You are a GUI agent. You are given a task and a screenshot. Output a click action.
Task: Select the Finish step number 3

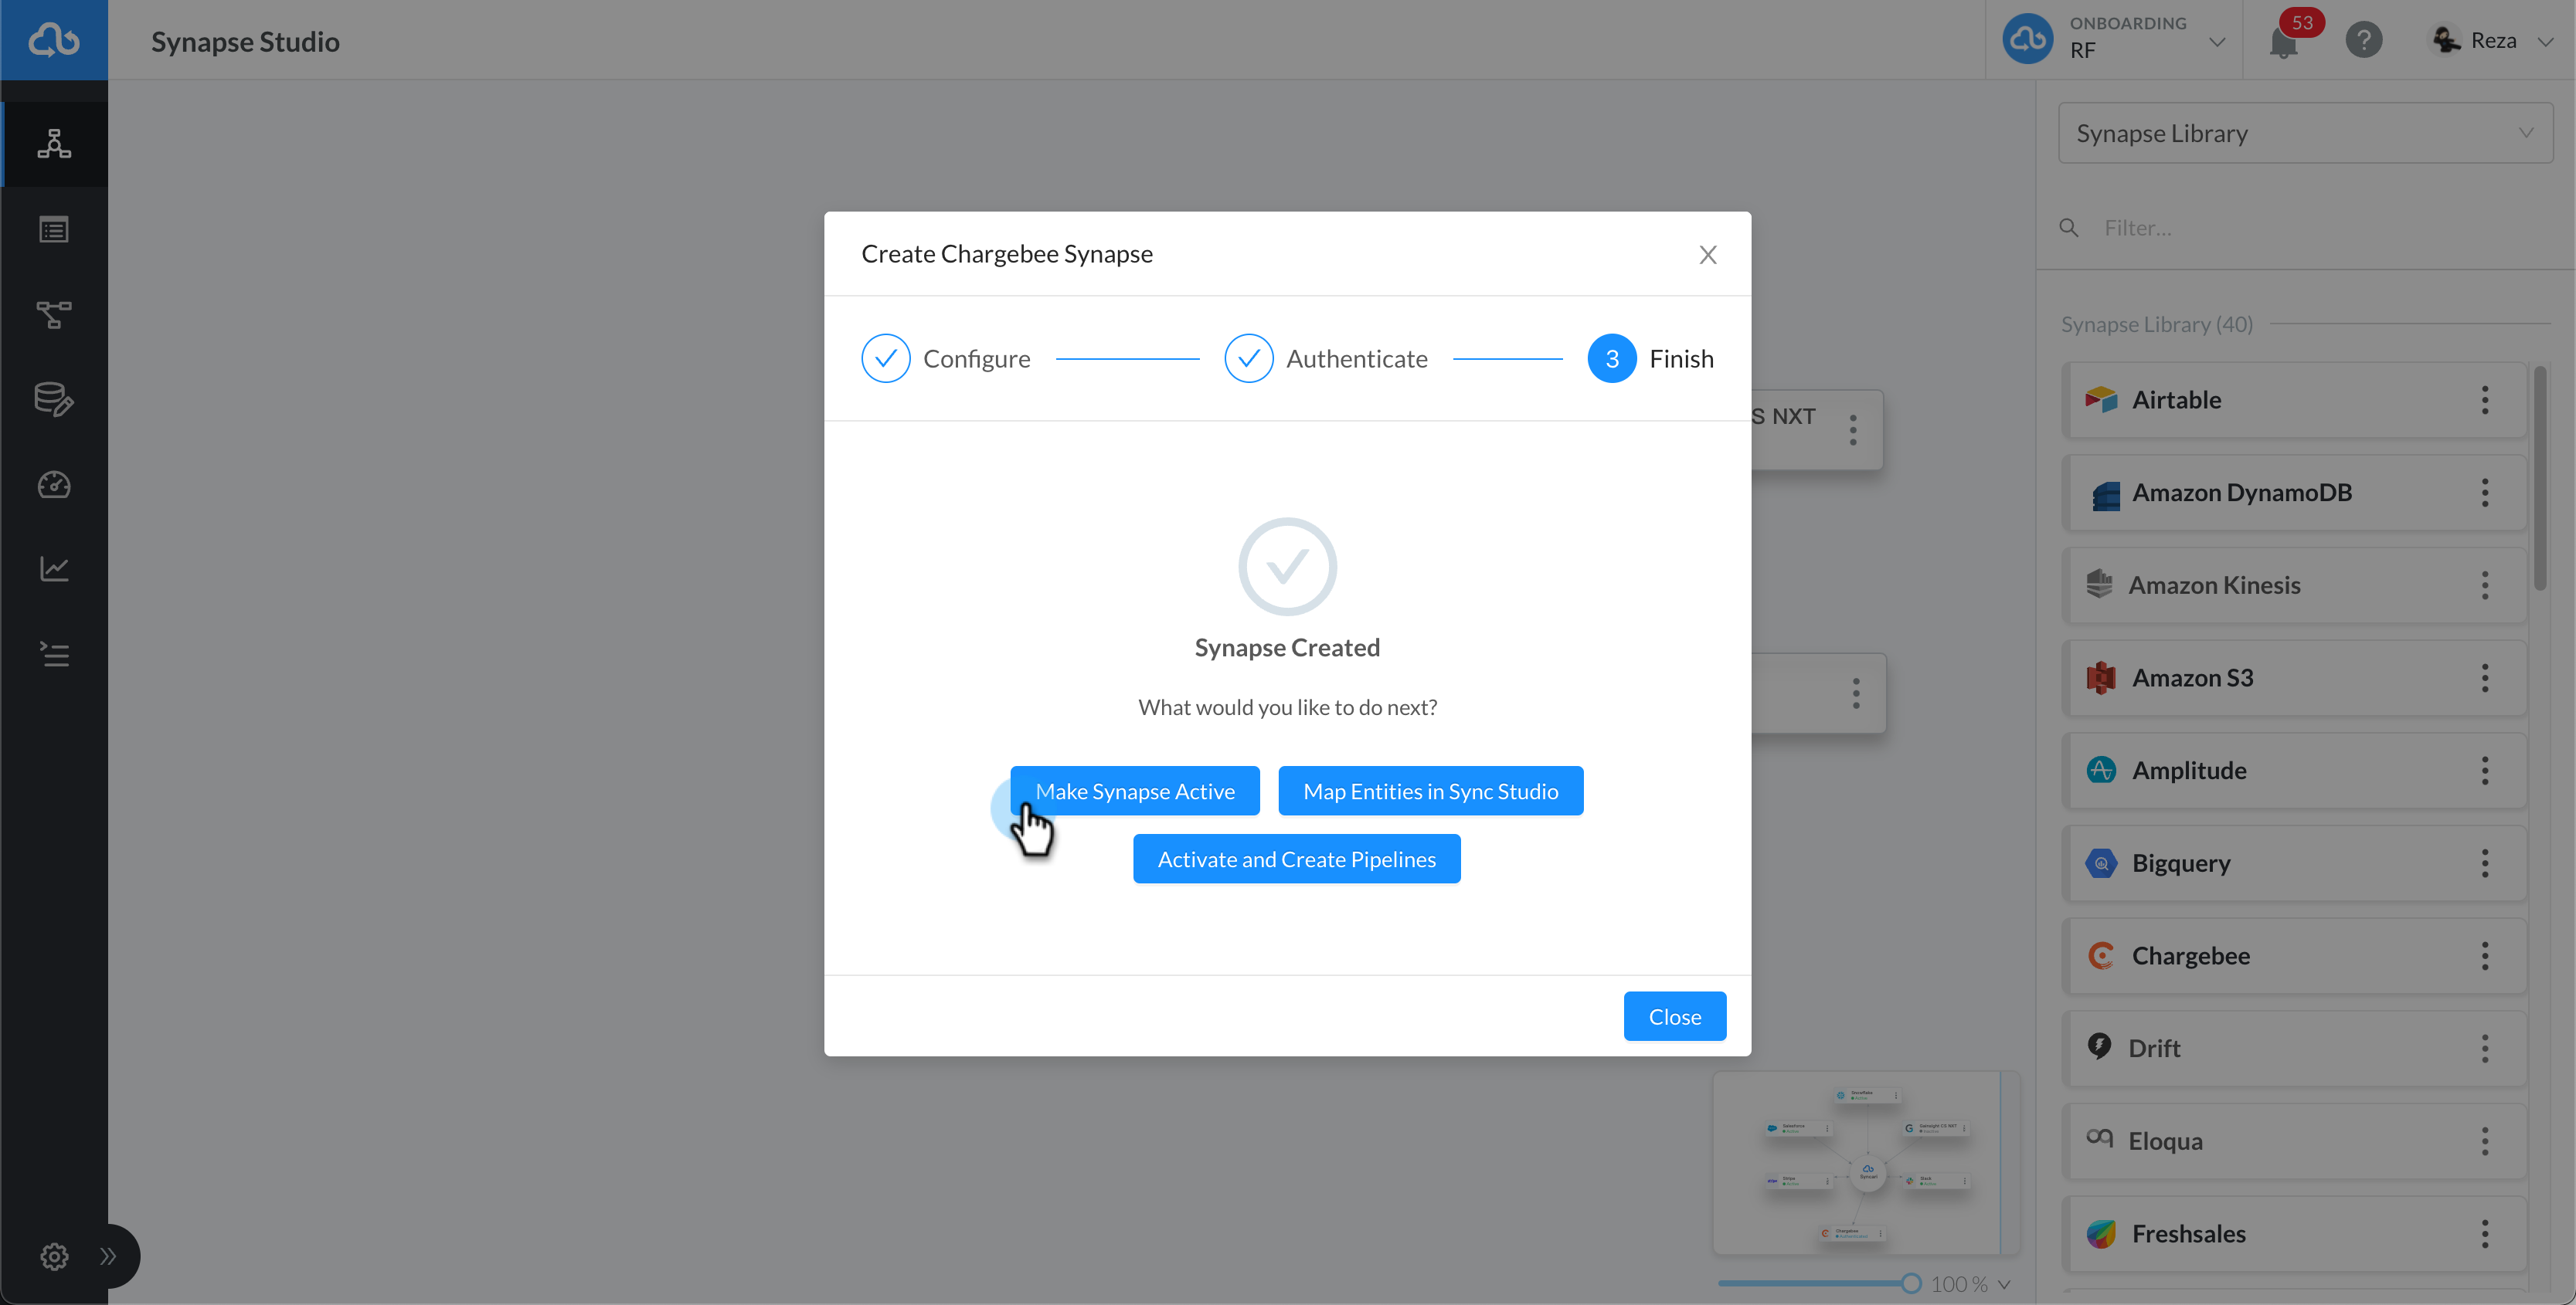coord(1651,358)
